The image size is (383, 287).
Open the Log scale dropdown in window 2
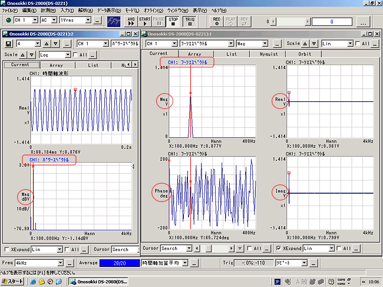[x=68, y=55]
